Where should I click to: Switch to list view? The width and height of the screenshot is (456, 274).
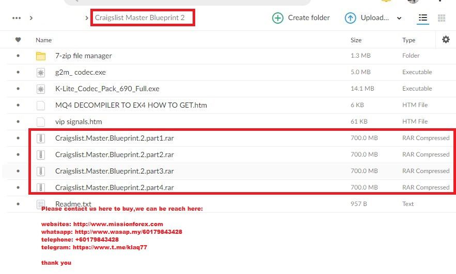423,18
